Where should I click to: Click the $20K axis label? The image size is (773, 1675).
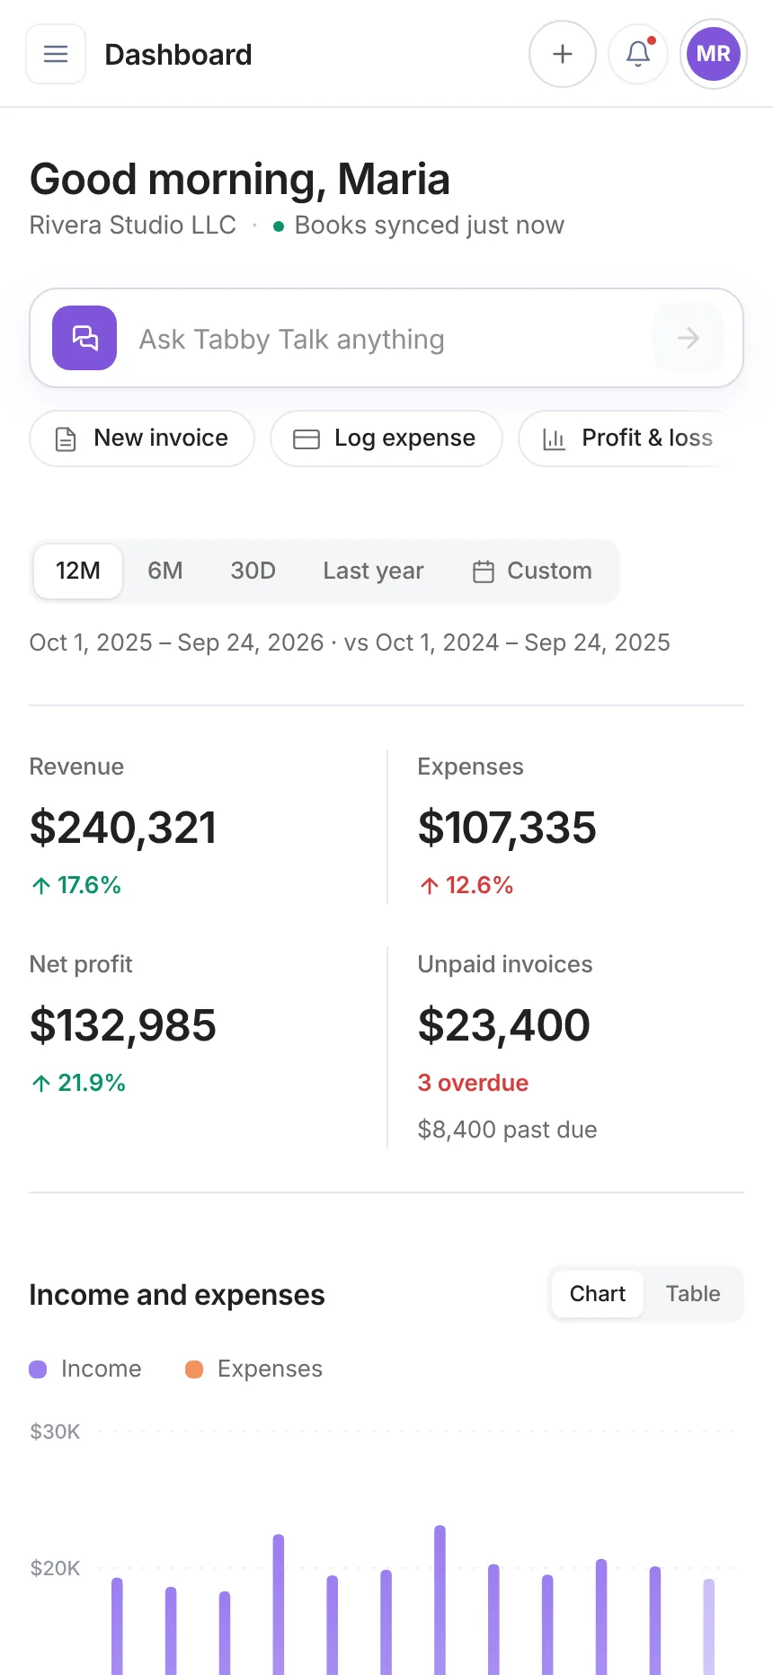point(56,1568)
